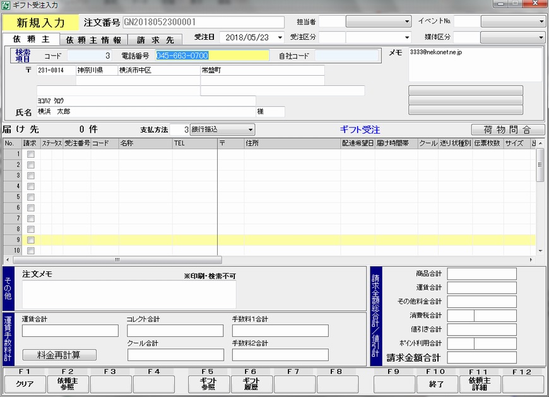The height and width of the screenshot is (397, 549).
Task: Tick the 請求 checkbox in row 5
Action: (x=31, y=197)
